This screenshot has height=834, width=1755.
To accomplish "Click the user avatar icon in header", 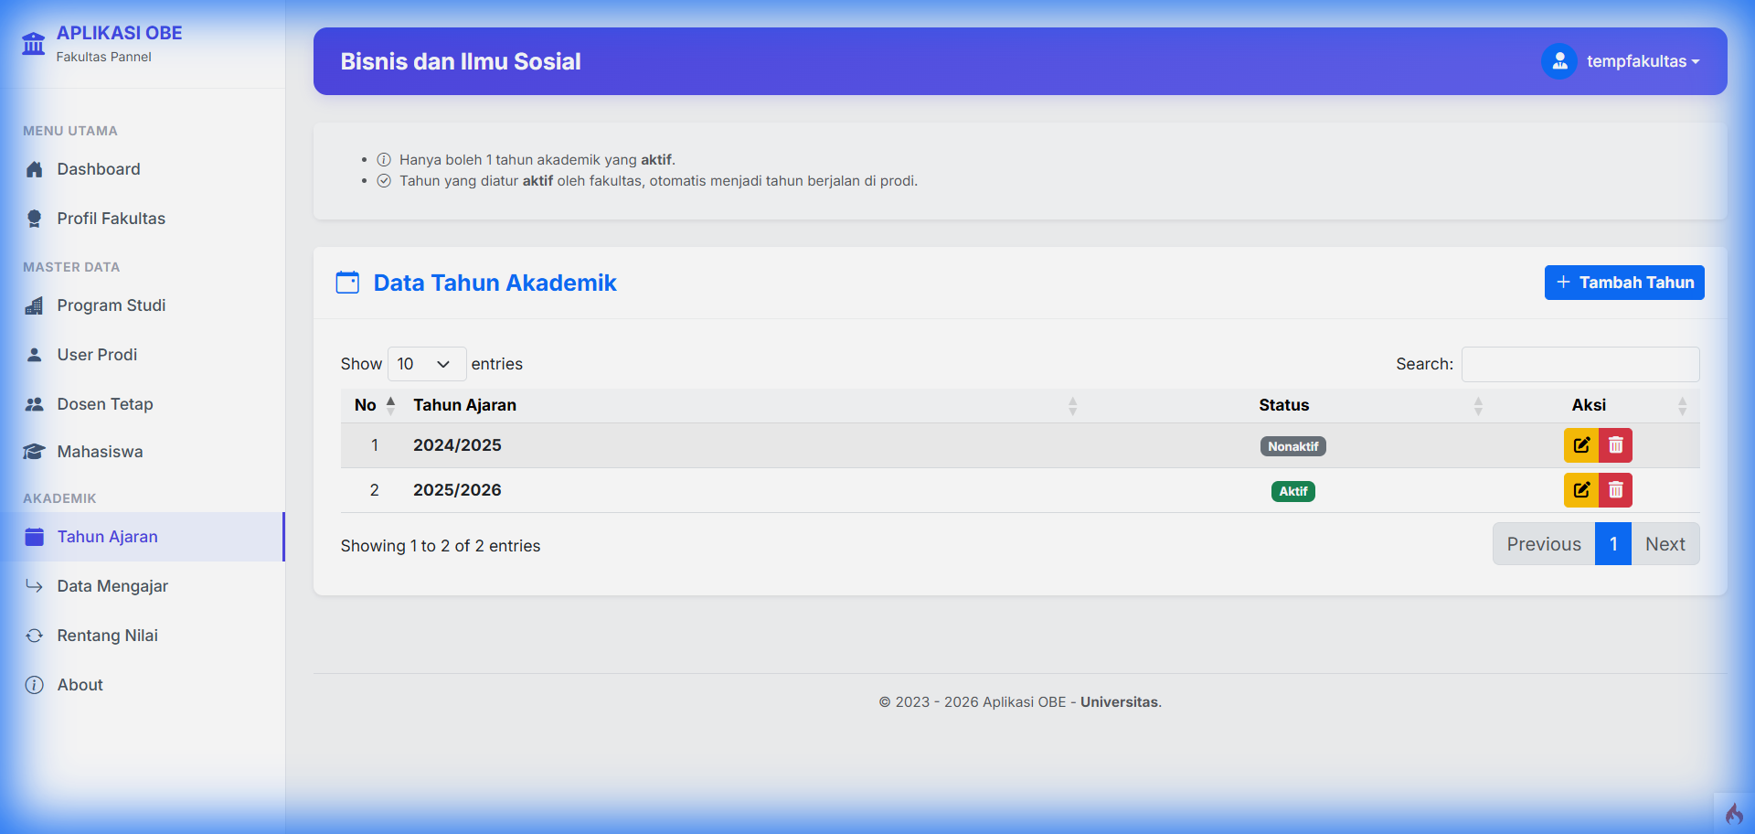I will point(1559,61).
